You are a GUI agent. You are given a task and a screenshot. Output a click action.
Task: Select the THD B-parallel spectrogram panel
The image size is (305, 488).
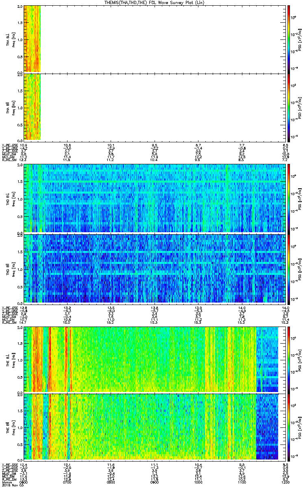pyautogui.click(x=154, y=268)
